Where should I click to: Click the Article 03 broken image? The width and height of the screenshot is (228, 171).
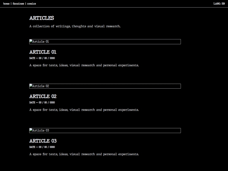[x=105, y=130]
